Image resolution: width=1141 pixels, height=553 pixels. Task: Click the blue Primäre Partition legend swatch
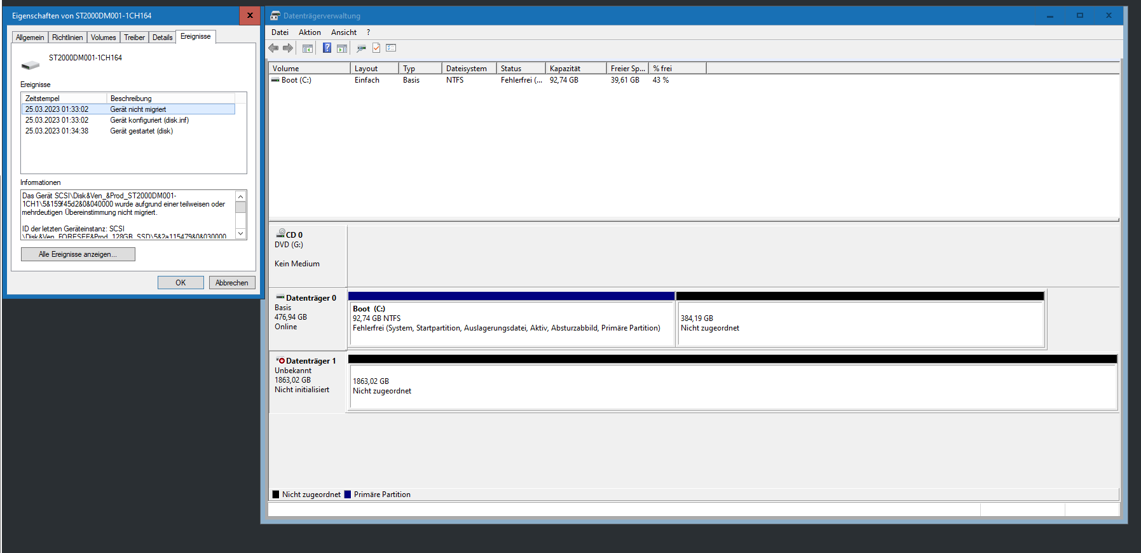[x=348, y=495]
